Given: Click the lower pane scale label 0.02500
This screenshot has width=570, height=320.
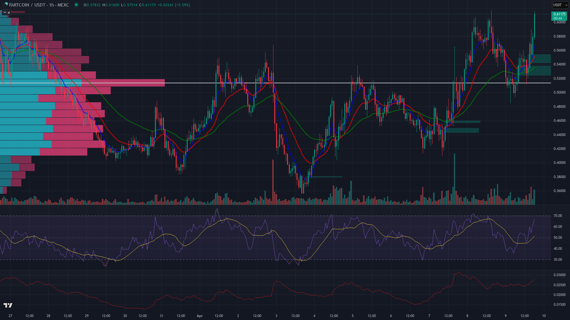Looking at the screenshot, I should pos(559,285).
